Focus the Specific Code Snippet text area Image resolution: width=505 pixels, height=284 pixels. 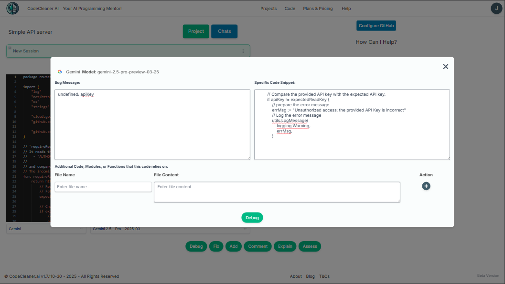pos(352,125)
